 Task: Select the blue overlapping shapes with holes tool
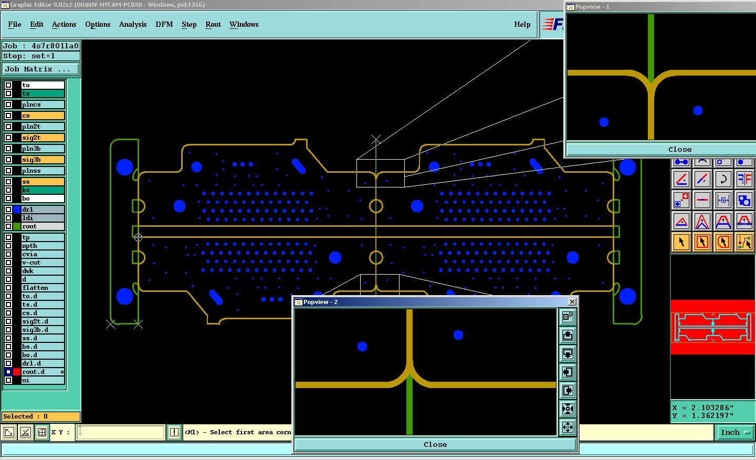[744, 200]
